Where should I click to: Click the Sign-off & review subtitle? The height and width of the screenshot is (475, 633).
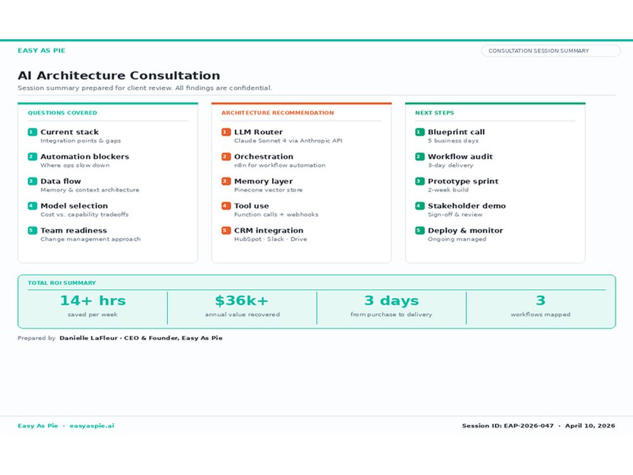pos(455,215)
